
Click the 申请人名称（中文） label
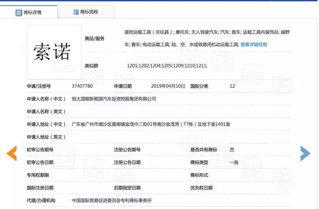tap(46, 99)
